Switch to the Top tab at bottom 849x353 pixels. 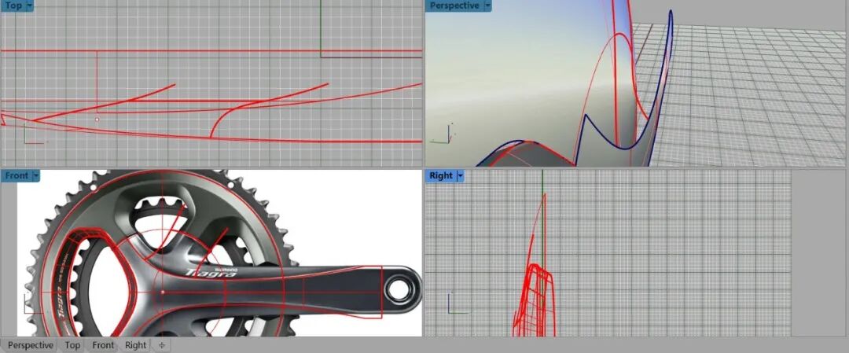[x=72, y=345]
